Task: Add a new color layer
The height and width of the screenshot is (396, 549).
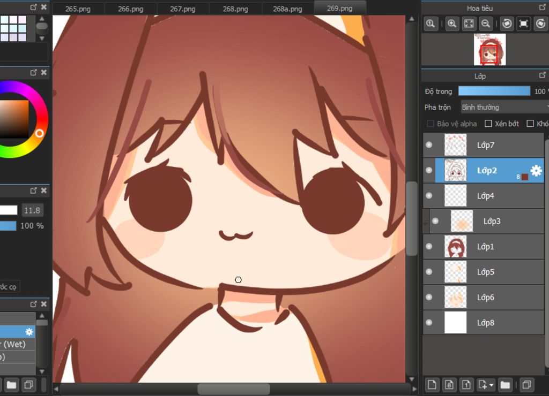Action: (x=432, y=384)
